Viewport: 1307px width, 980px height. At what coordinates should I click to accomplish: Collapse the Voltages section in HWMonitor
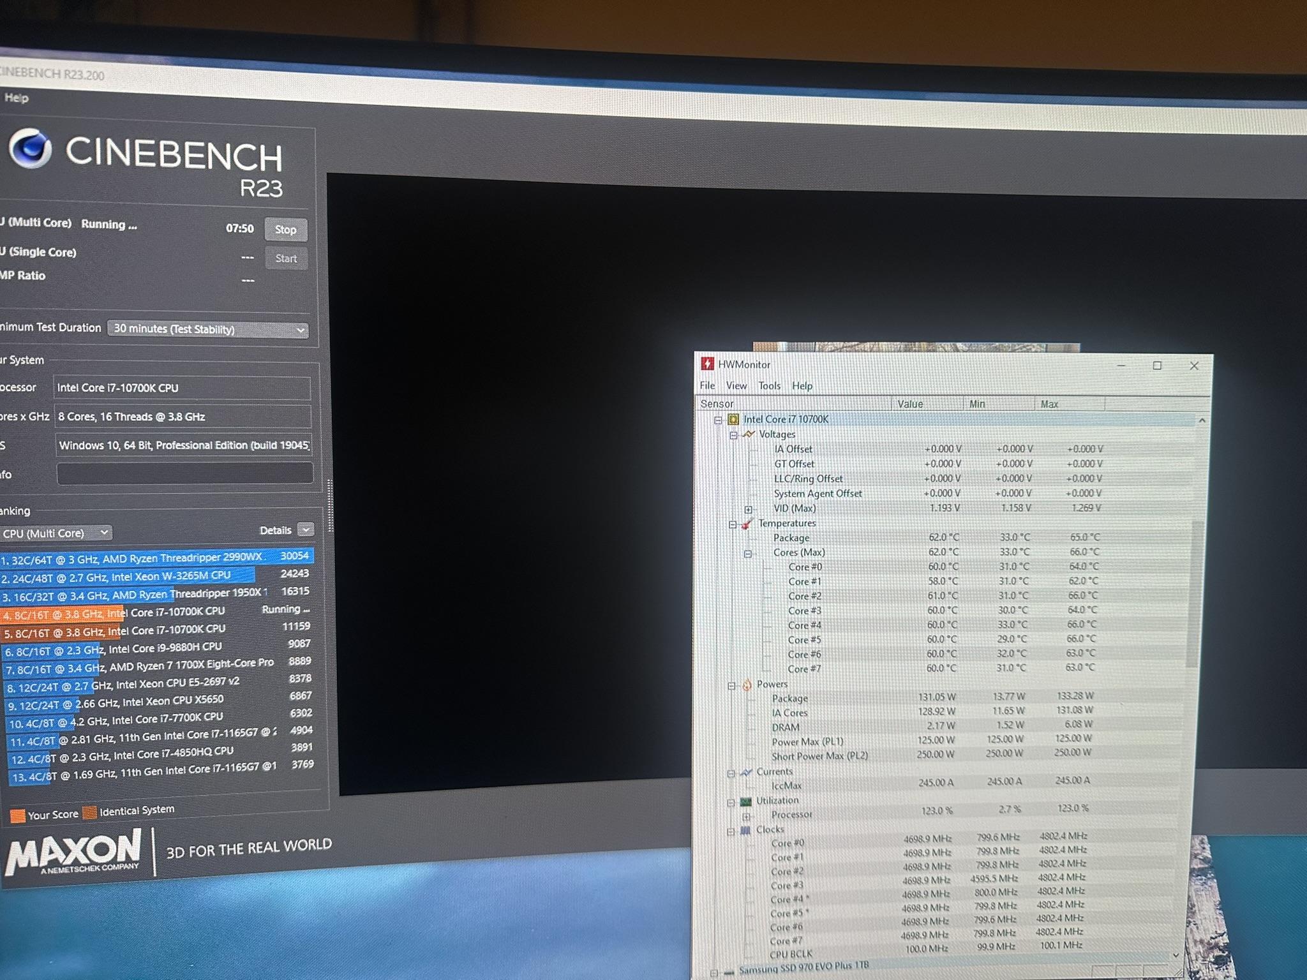click(x=733, y=435)
